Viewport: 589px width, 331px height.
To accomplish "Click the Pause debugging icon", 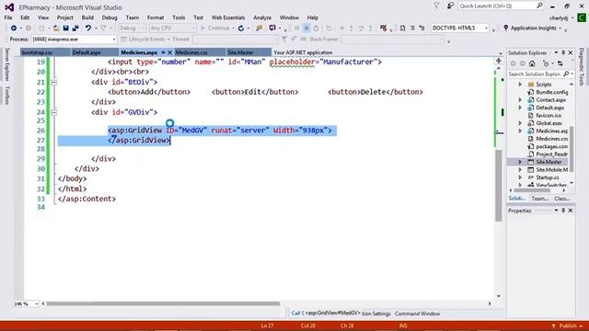I will pyautogui.click(x=296, y=29).
